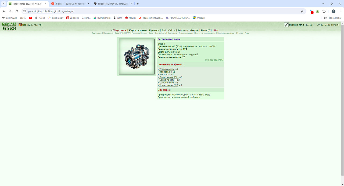Open the Моды выпавшие link
Screen dimensions: 344x186
coord(186,33)
